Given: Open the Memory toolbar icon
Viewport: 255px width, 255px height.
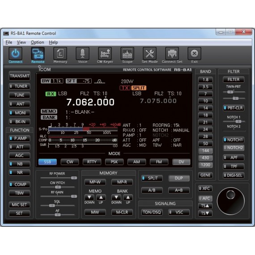Looking at the screenshot, I should (60, 54).
